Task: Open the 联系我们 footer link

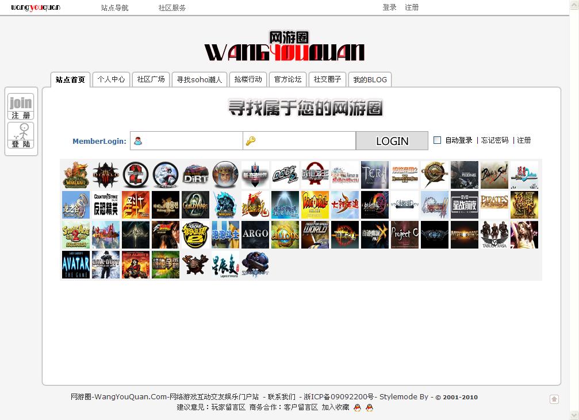Action: pos(281,397)
